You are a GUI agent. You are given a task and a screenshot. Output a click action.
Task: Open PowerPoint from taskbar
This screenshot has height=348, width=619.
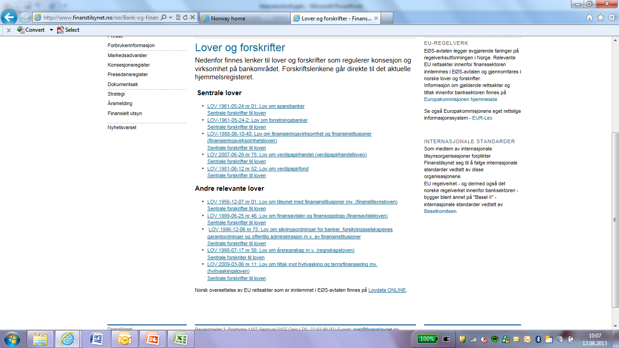pos(152,339)
